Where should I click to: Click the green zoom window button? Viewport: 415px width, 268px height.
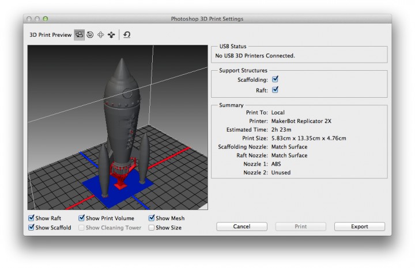point(46,19)
